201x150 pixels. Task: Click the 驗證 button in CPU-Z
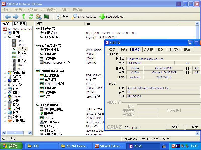(175, 127)
